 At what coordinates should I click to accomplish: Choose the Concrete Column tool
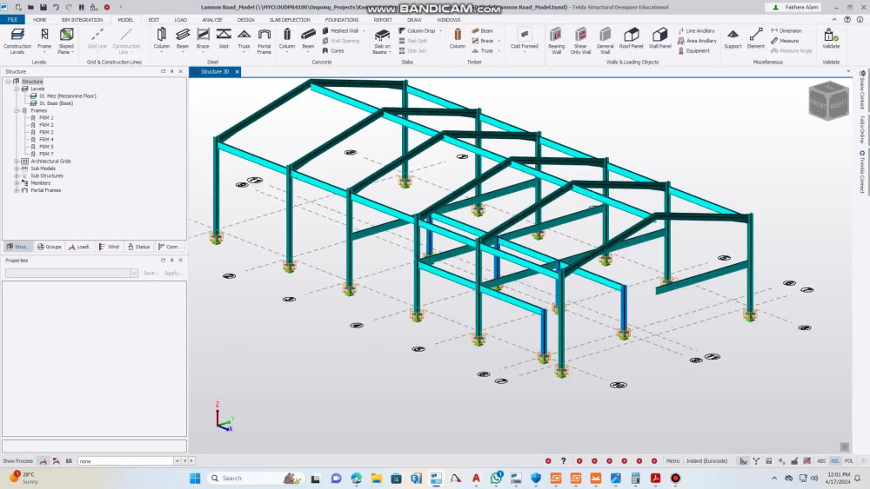tap(287, 39)
